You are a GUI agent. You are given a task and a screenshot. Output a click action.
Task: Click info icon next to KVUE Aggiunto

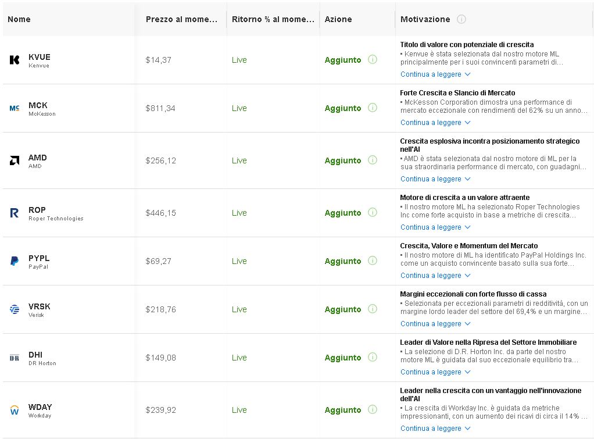tap(373, 59)
